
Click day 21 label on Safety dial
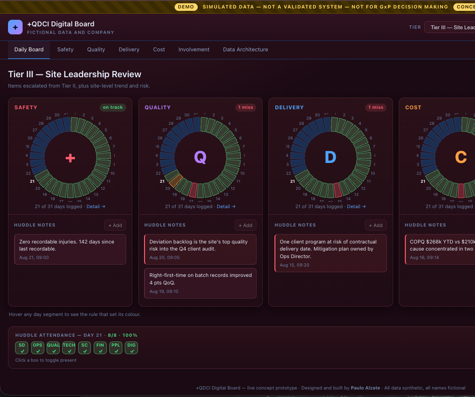(32, 181)
